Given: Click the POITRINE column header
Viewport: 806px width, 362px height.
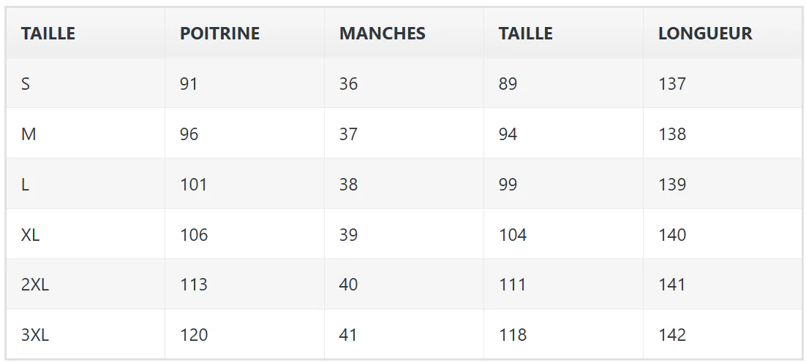Looking at the screenshot, I should click(x=219, y=34).
